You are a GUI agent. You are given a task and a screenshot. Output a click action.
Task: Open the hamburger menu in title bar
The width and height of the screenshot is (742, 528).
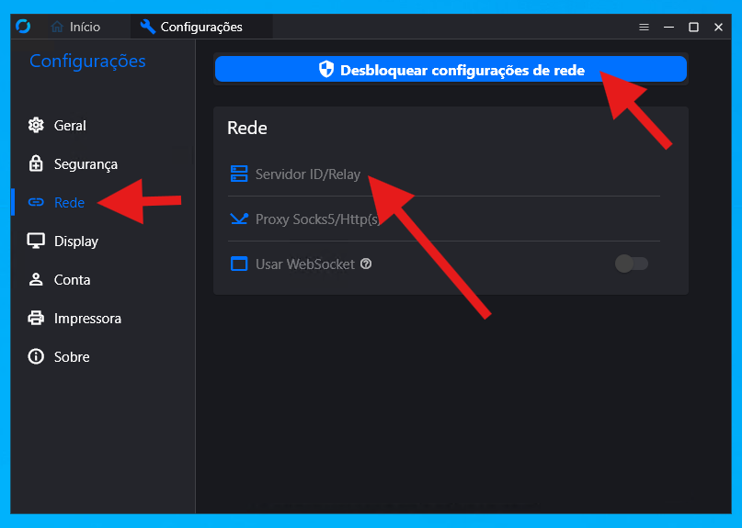coord(644,27)
